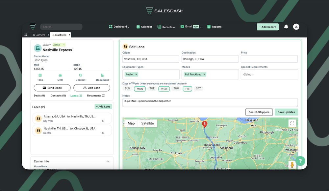This screenshot has height=191, width=329.
Task: Toggle MON availability day
Action: (x=140, y=89)
